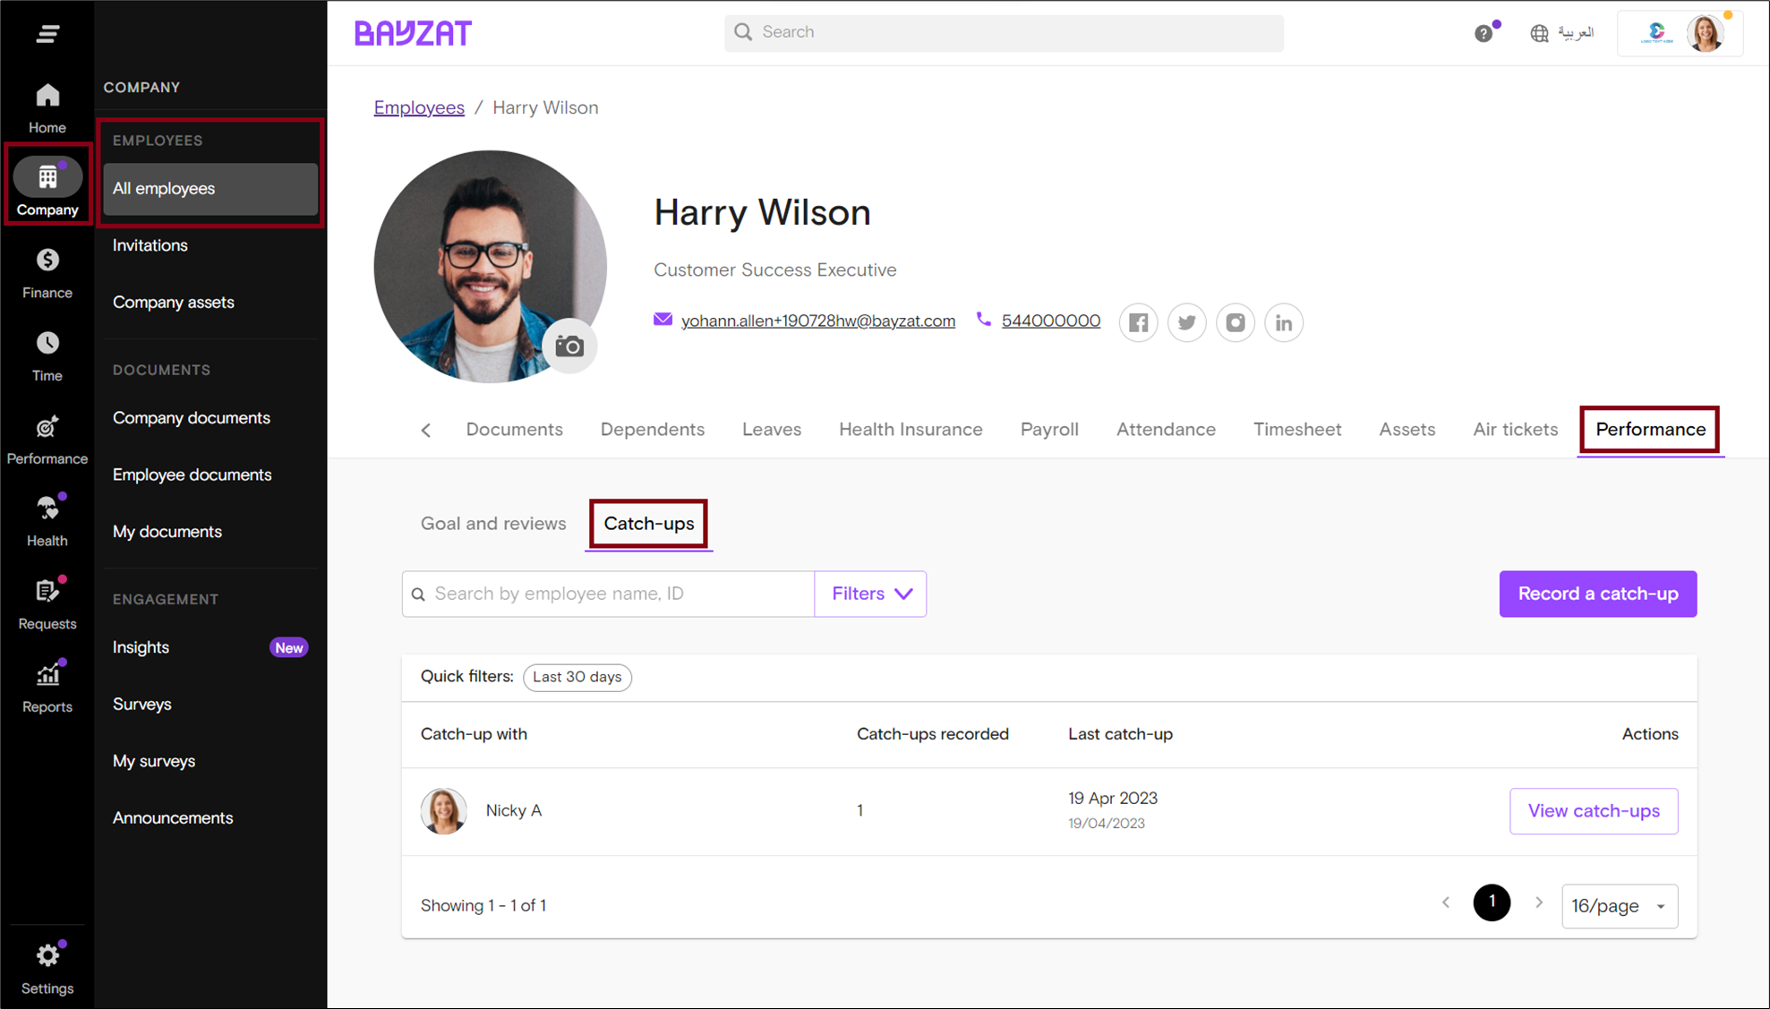Select the Finance icon in the sidebar
The image size is (1770, 1009).
coord(47,261)
